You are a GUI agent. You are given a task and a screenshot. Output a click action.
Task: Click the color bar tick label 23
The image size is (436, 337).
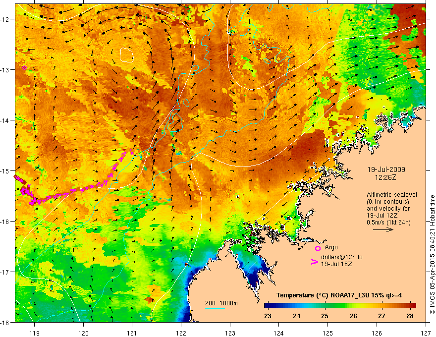coord(268,316)
